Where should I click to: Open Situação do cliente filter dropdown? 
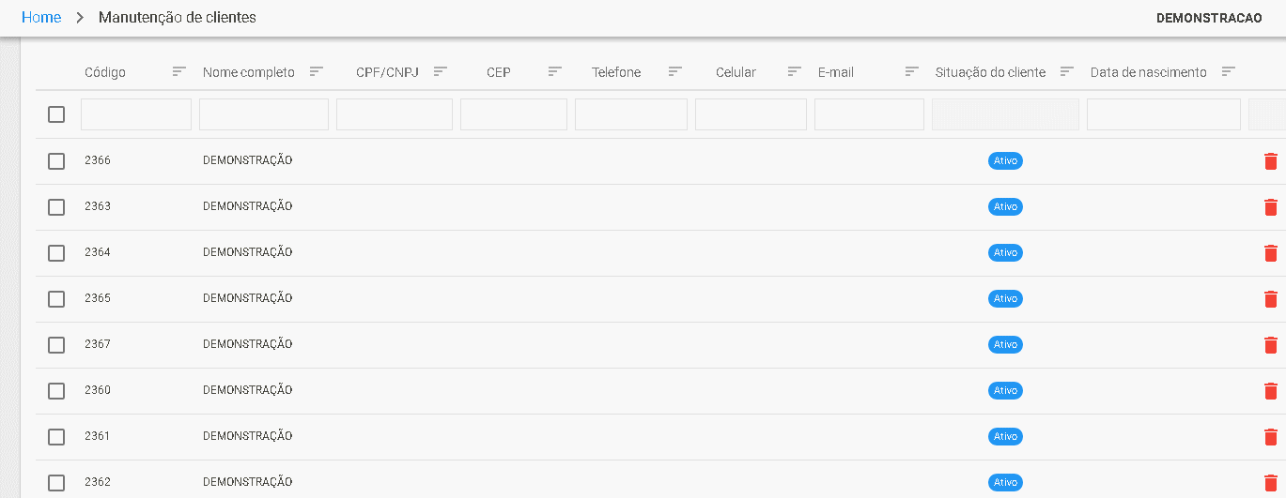click(x=1005, y=114)
